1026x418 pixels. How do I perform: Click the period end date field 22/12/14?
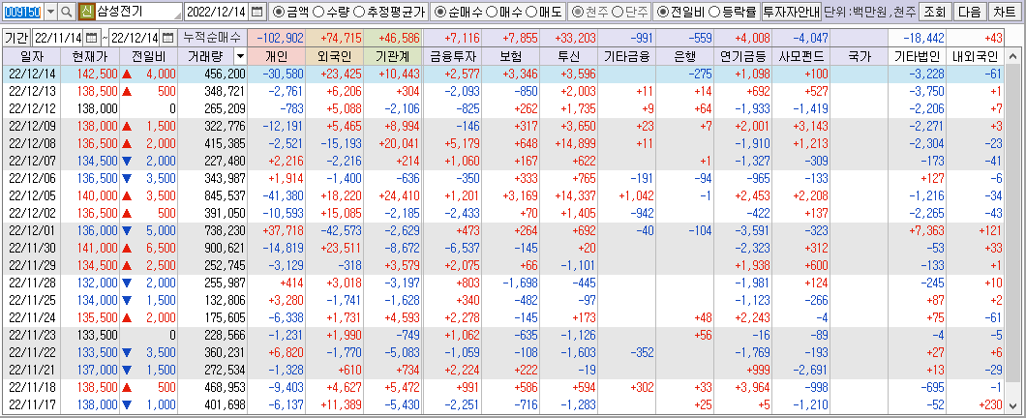point(136,38)
